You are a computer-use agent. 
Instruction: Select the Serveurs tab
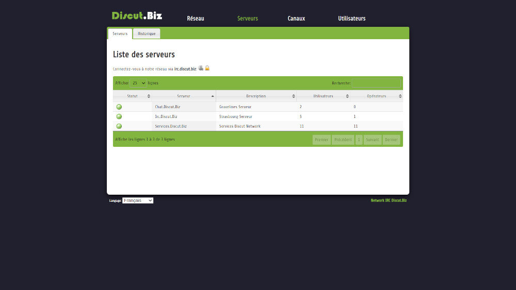120,34
